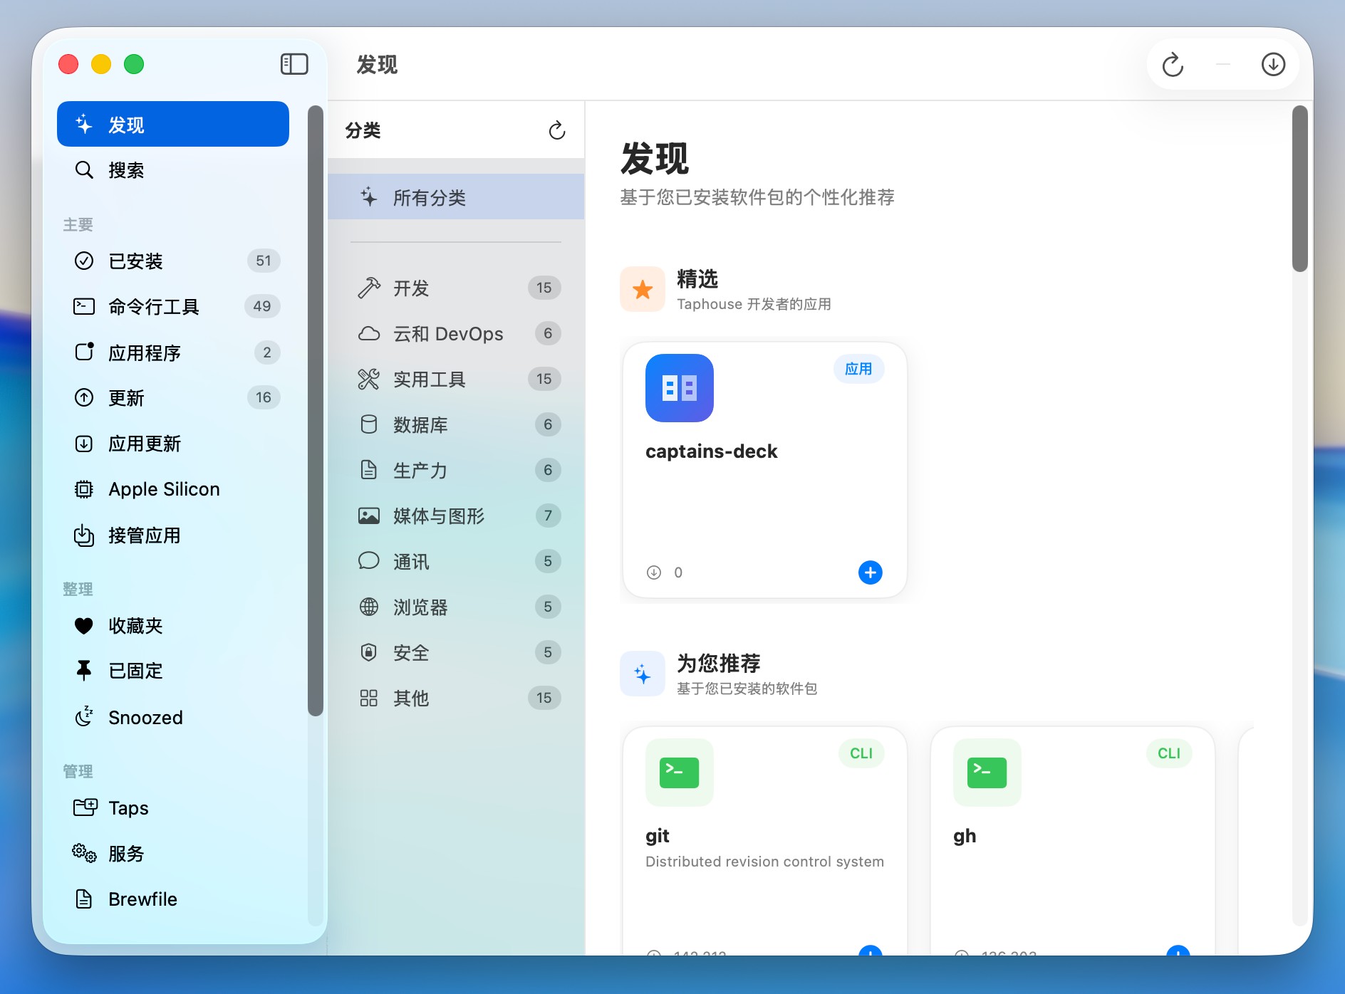Click the gh terminal icon
The width and height of the screenshot is (1345, 994).
987,773
